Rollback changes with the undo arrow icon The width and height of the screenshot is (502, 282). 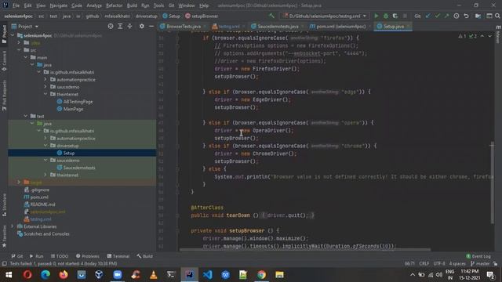466,16
